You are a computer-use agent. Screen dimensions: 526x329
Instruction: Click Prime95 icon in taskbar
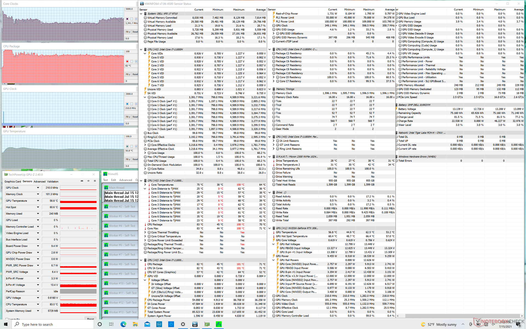pos(219,324)
